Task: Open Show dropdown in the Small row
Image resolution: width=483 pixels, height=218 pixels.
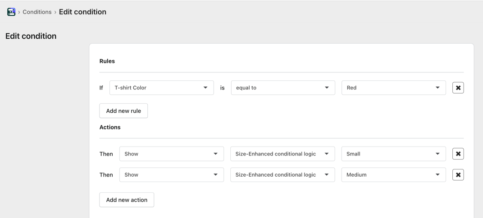Action: click(171, 154)
